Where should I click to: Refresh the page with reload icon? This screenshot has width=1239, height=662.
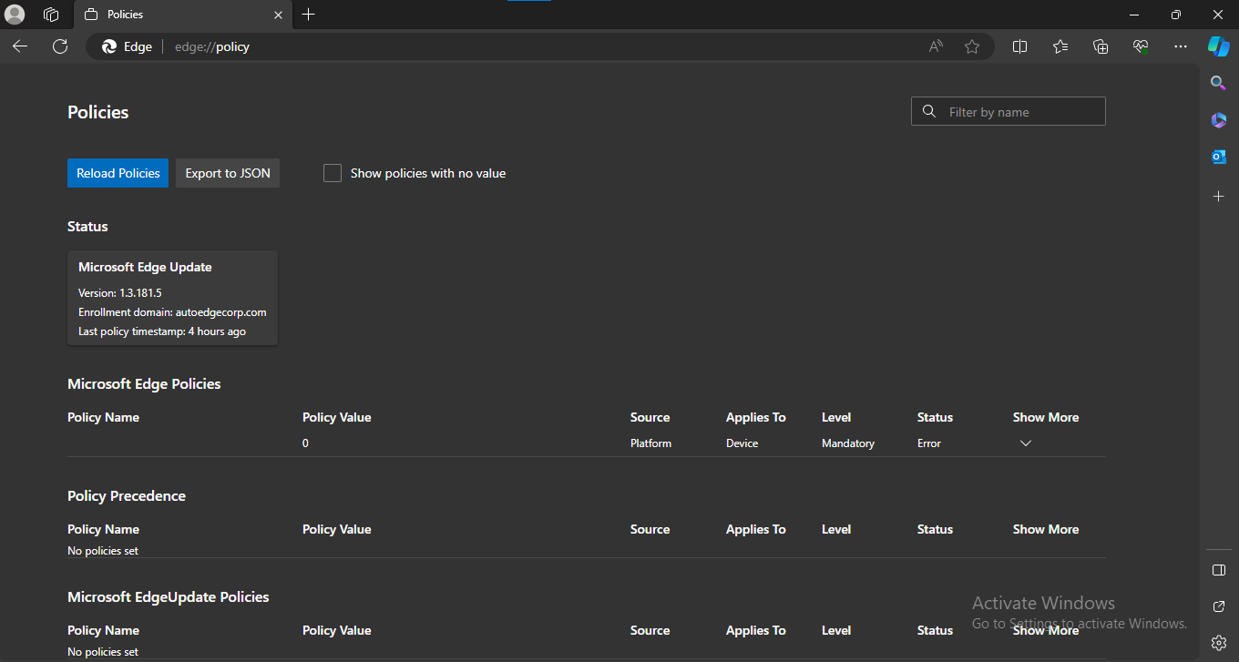click(x=60, y=46)
